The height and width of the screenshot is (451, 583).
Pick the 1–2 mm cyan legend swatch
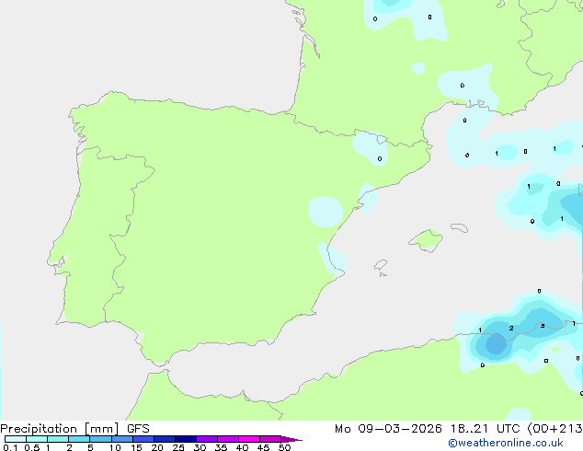58,439
